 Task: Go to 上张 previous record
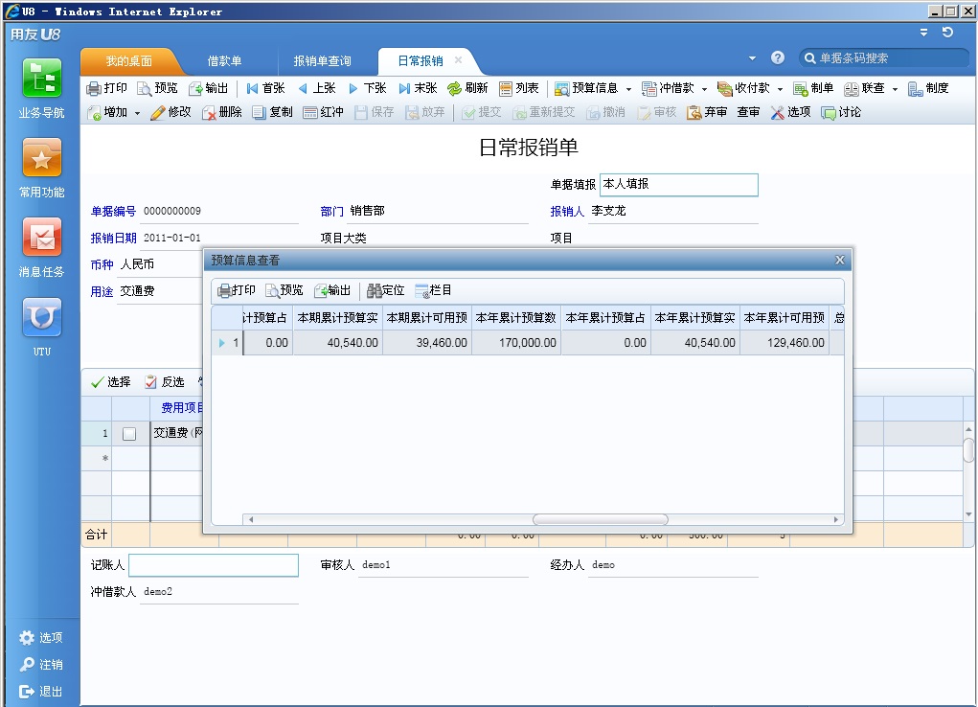coord(317,88)
